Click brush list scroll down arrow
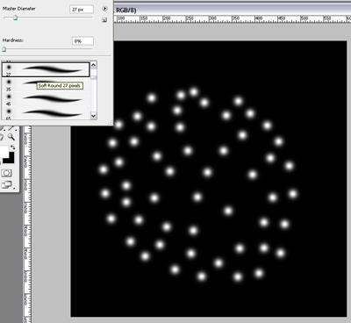 tap(94, 116)
